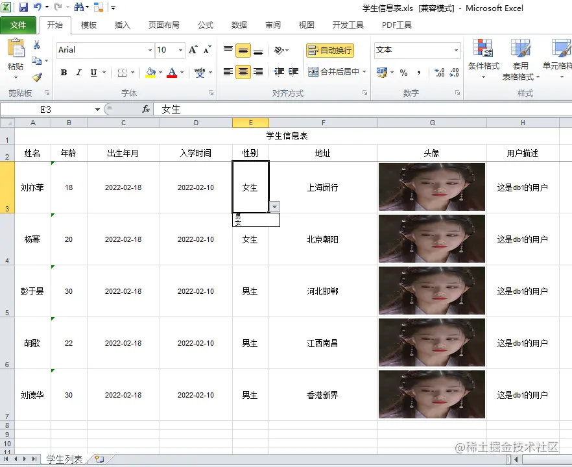
Task: Click the Redo arrow icon
Action: pyautogui.click(x=58, y=7)
